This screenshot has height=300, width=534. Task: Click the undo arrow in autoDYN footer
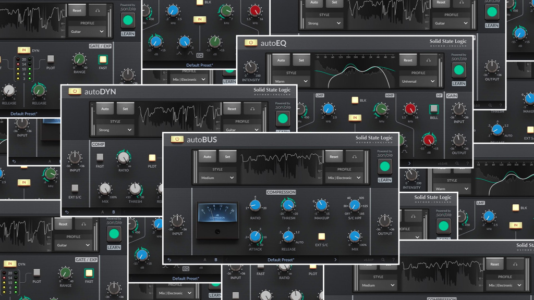coord(67,212)
